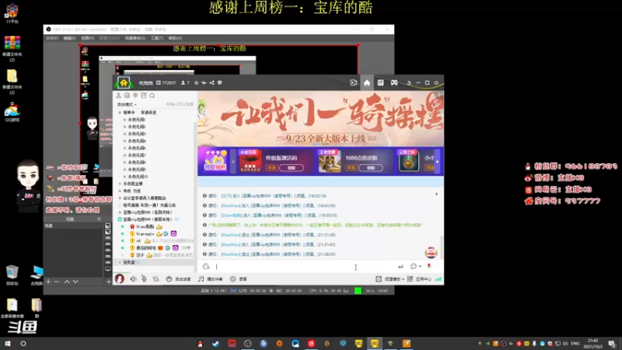Send a flower gift icon beside chat input

tap(429, 266)
